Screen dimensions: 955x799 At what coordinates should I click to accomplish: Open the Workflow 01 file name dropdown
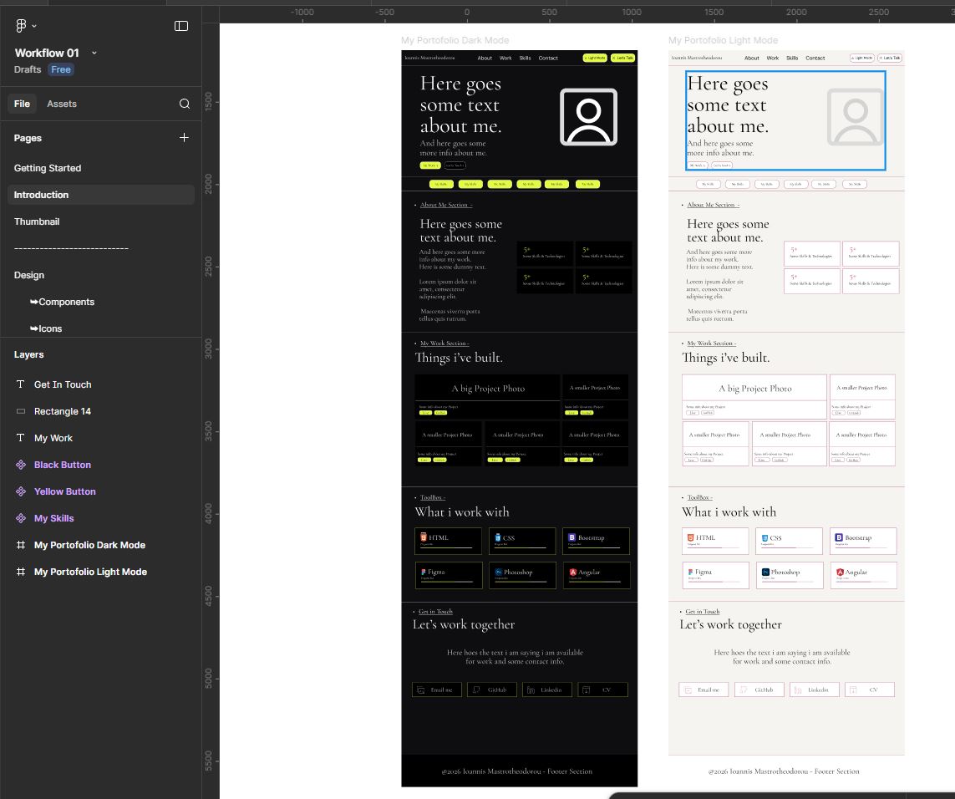[x=94, y=52]
